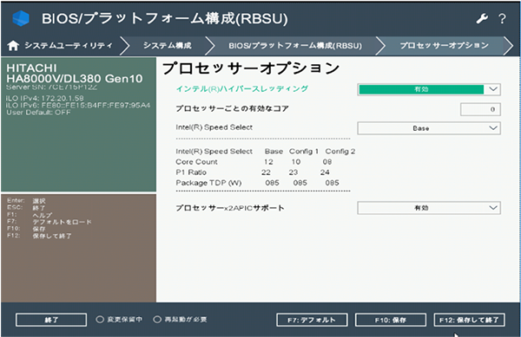Click the Config 2 column header
Viewport: 521px width, 337px height.
(x=340, y=152)
